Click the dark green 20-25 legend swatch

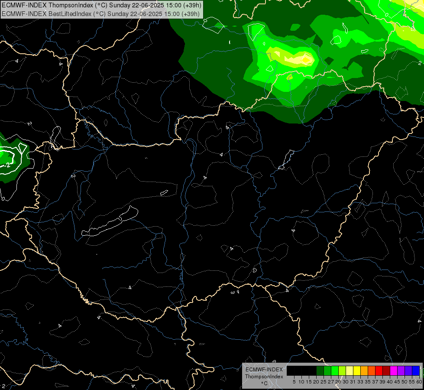[320, 370]
